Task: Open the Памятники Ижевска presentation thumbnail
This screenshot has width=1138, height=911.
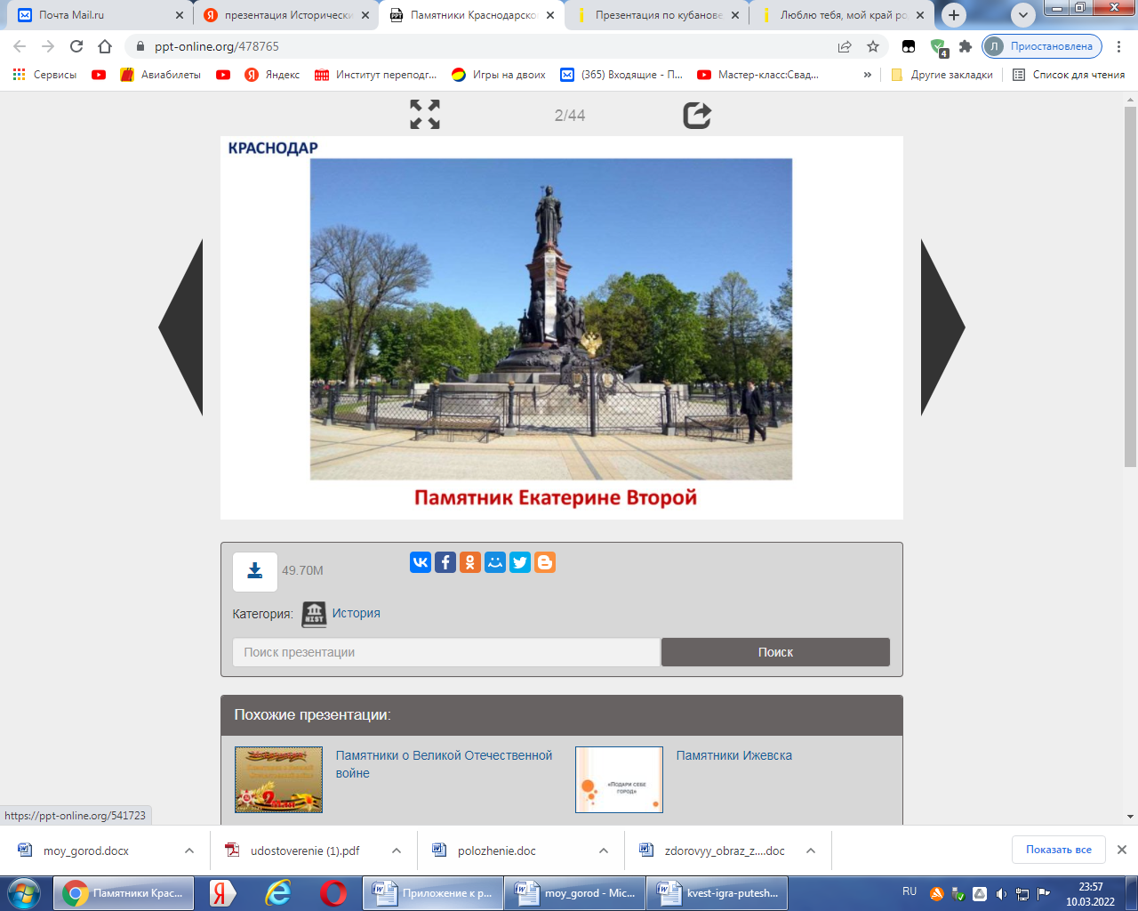Action: tap(619, 779)
